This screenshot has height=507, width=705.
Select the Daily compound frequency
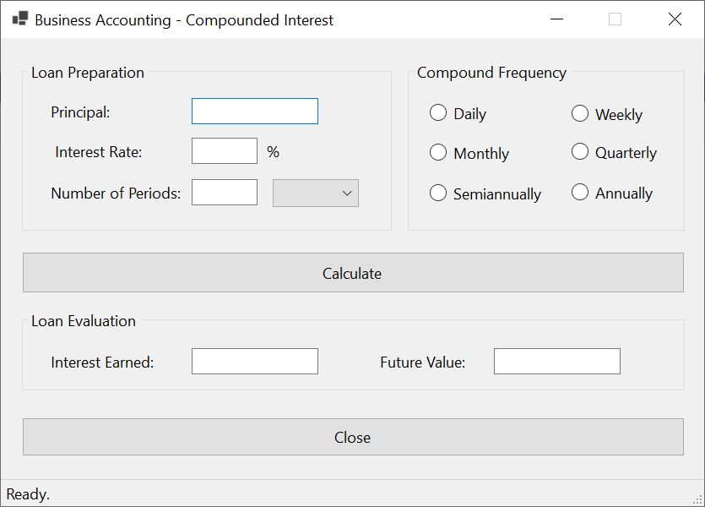458,113
